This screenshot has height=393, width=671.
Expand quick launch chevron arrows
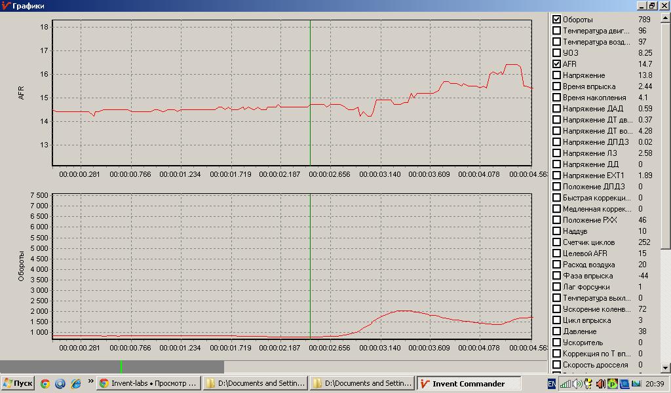click(x=90, y=381)
